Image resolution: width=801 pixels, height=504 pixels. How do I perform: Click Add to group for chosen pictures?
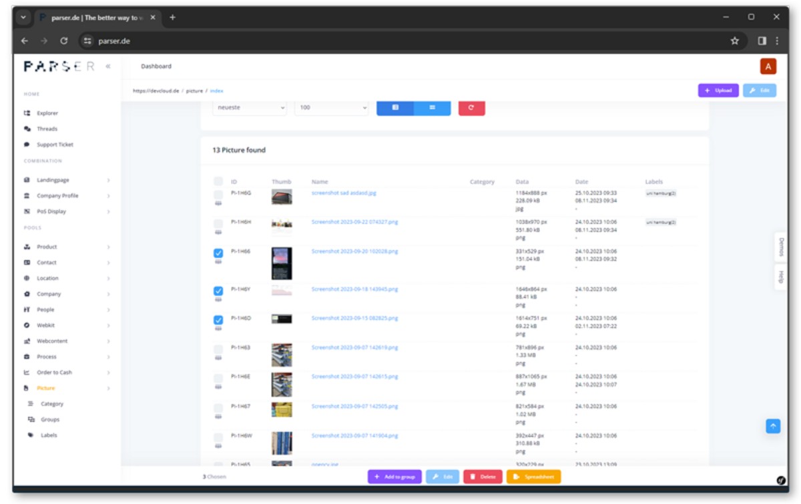(x=394, y=477)
